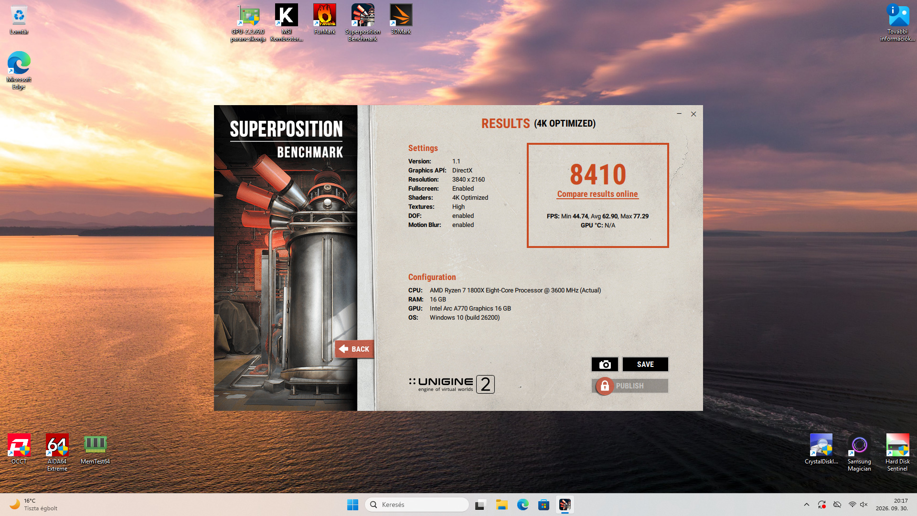Launch MSI Kombustor shortcut
Viewport: 917px width, 516px height.
tap(287, 22)
